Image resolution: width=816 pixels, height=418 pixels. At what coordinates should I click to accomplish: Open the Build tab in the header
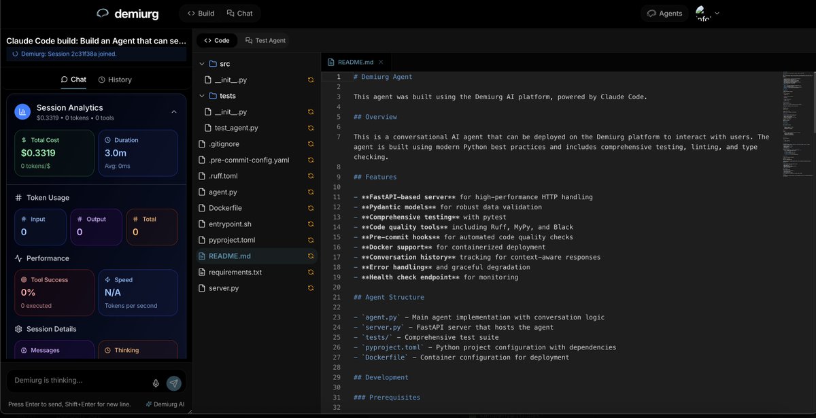pos(201,13)
